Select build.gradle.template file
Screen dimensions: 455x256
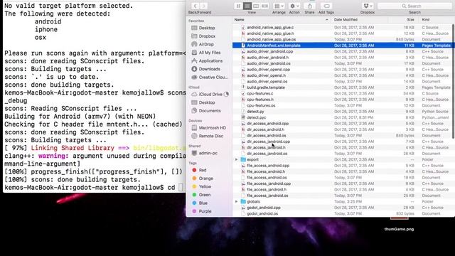[x=342, y=87]
